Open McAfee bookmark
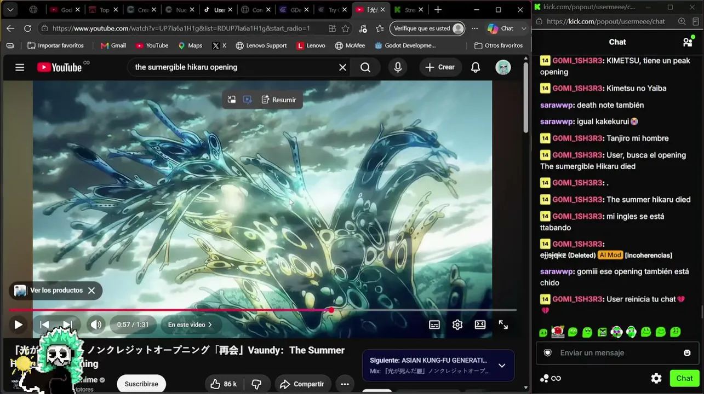The height and width of the screenshot is (394, 704). coord(350,45)
